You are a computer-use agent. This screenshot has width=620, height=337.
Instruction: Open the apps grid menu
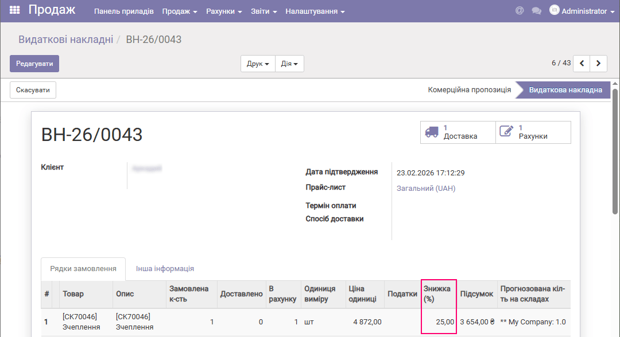tap(14, 10)
